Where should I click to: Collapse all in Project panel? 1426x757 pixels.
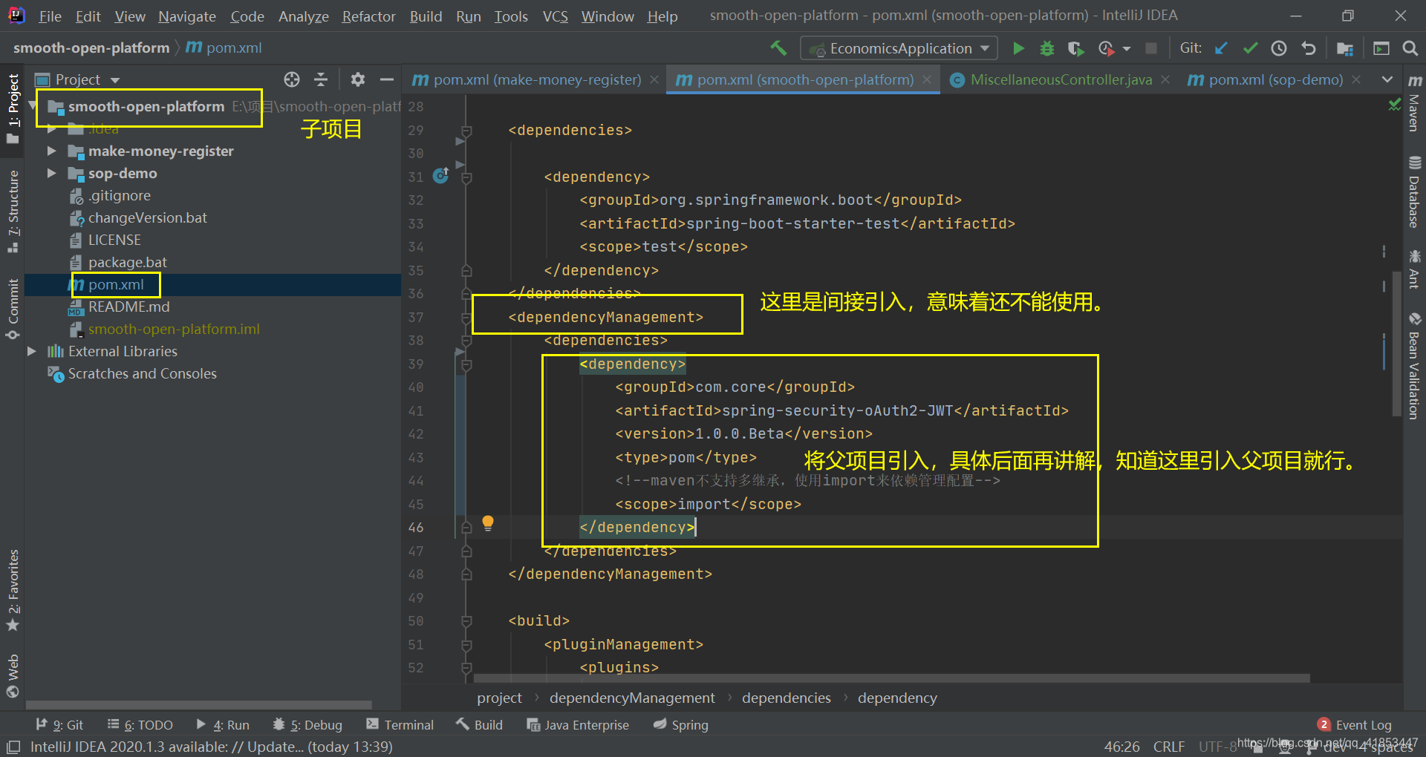click(x=321, y=79)
